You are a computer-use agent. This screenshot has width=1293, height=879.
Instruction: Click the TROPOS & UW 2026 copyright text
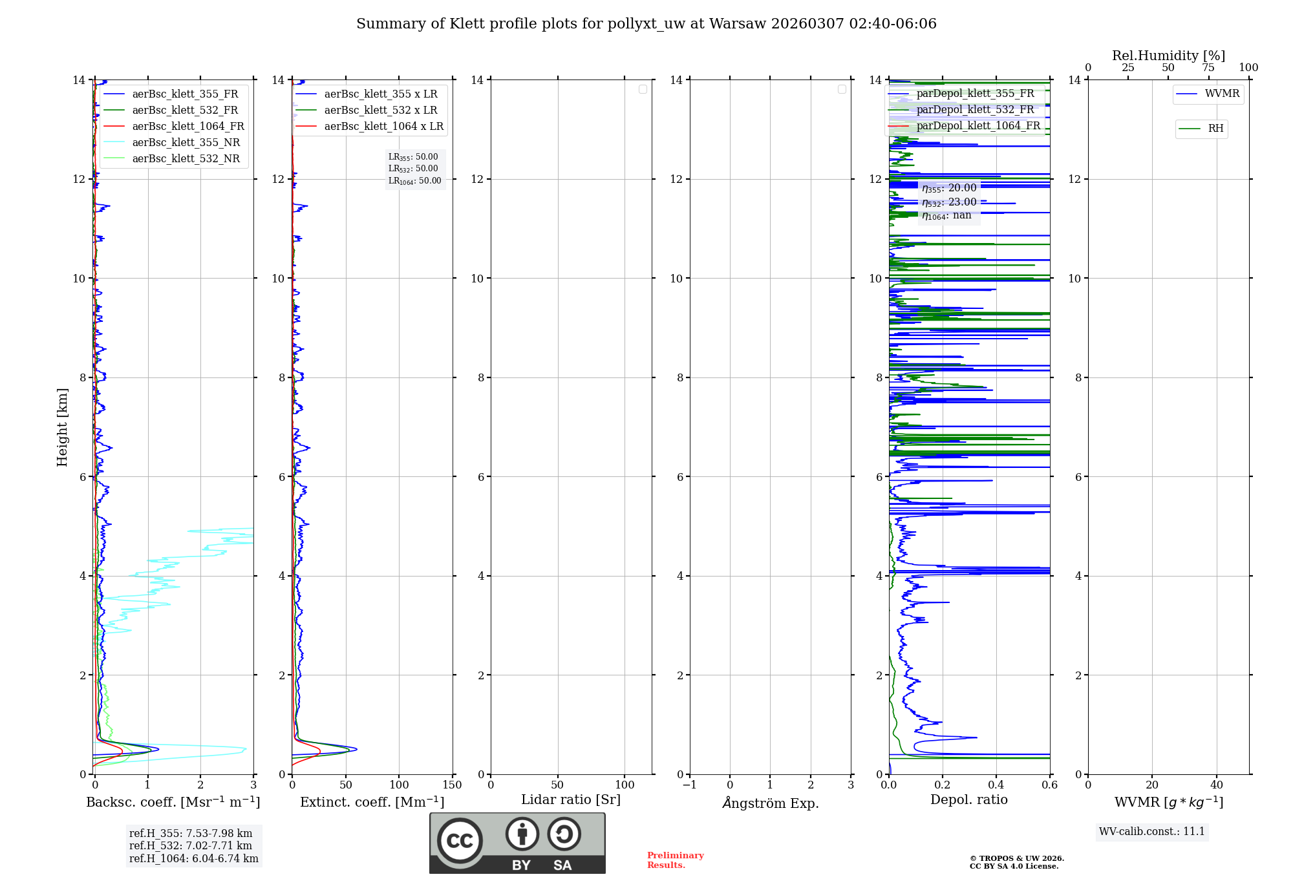(x=1016, y=858)
